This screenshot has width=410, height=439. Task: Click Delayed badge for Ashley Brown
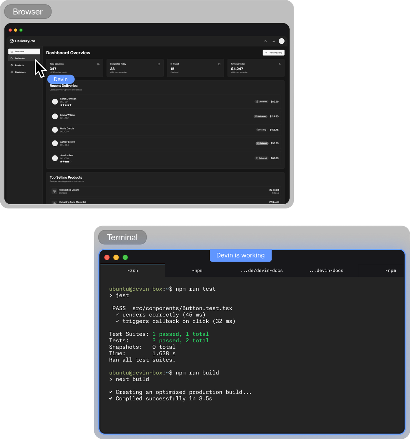[x=262, y=143]
